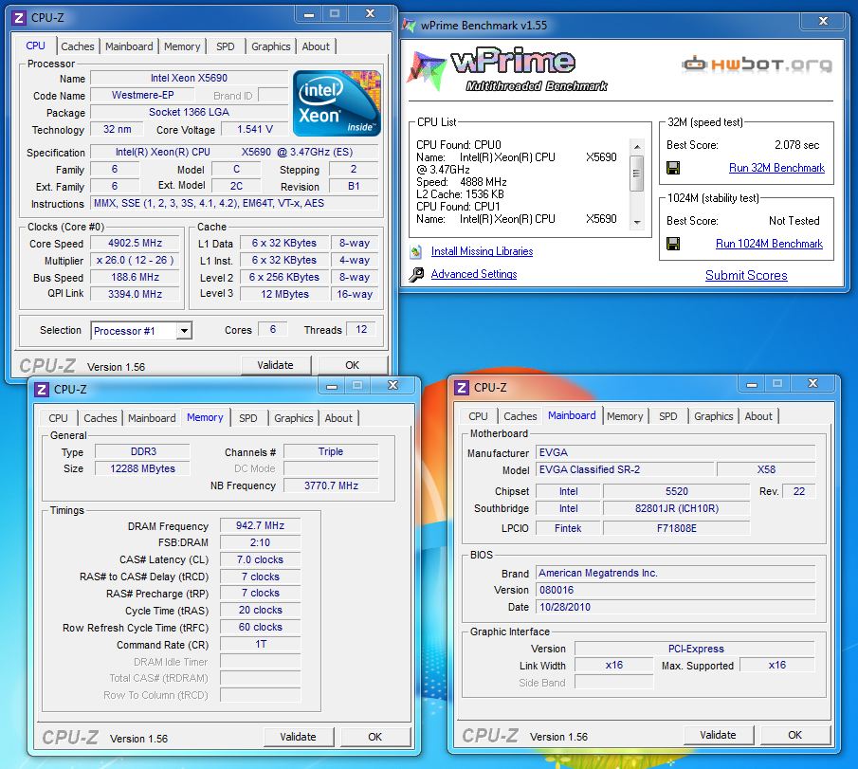The width and height of the screenshot is (858, 769).
Task: Click the CPU List scrollbar thumb
Action: [x=636, y=174]
